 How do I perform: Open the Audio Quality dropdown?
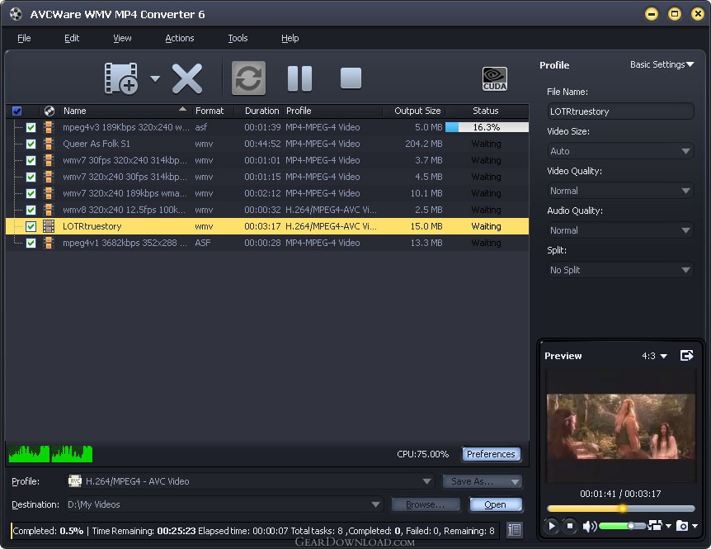click(620, 230)
